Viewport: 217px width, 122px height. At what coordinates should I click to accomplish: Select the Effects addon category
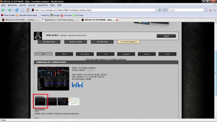pyautogui.click(x=64, y=54)
